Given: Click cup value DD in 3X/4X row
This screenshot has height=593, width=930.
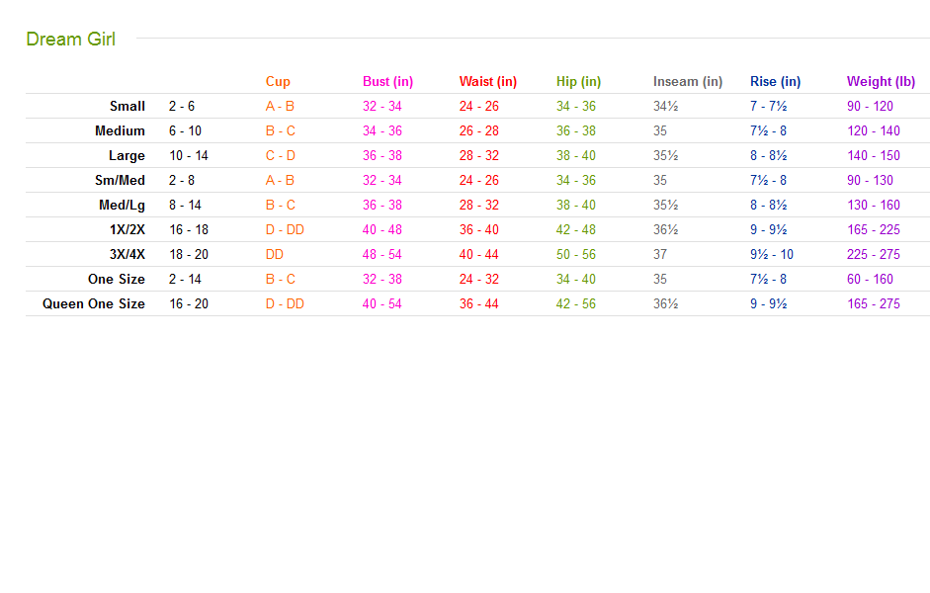Looking at the screenshot, I should [275, 254].
